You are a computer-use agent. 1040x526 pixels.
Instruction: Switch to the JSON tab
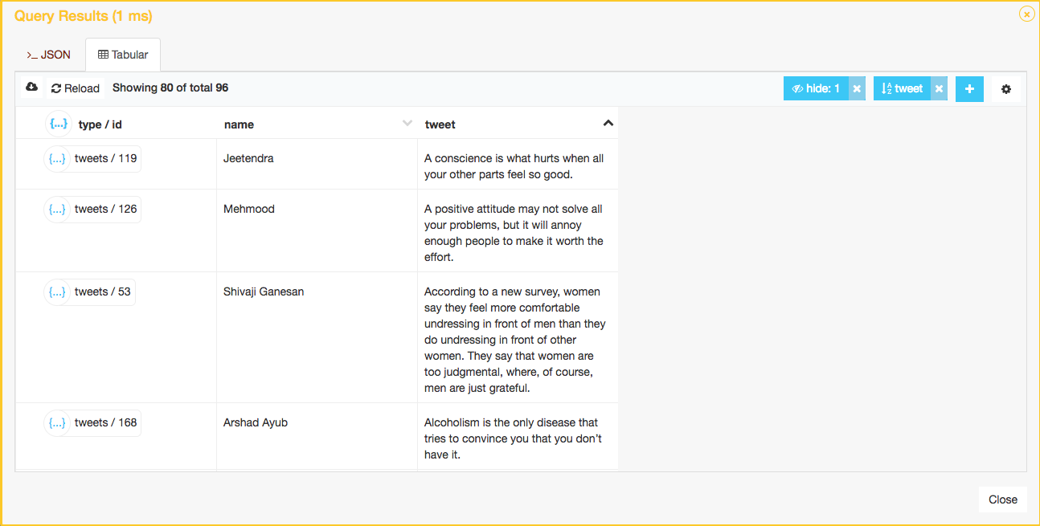49,55
